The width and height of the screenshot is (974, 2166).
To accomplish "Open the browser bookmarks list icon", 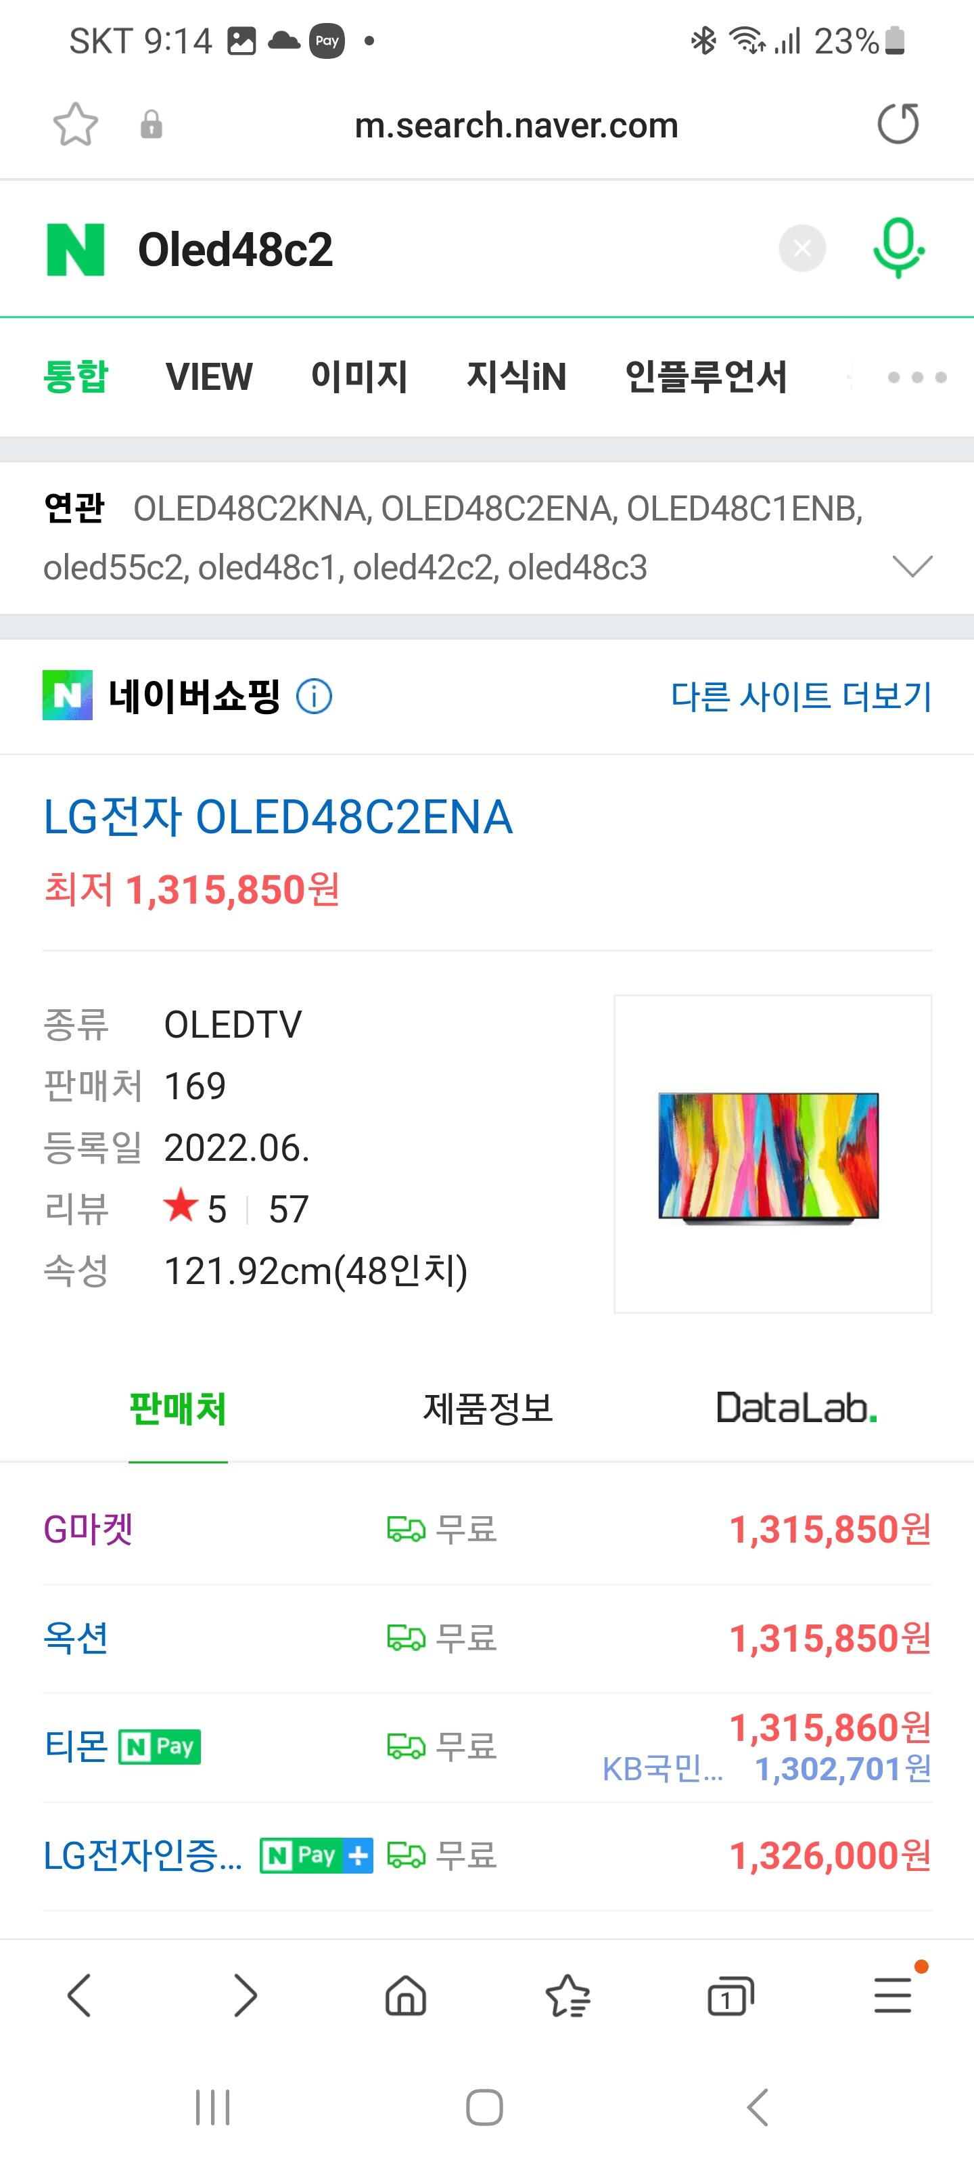I will 567,1995.
